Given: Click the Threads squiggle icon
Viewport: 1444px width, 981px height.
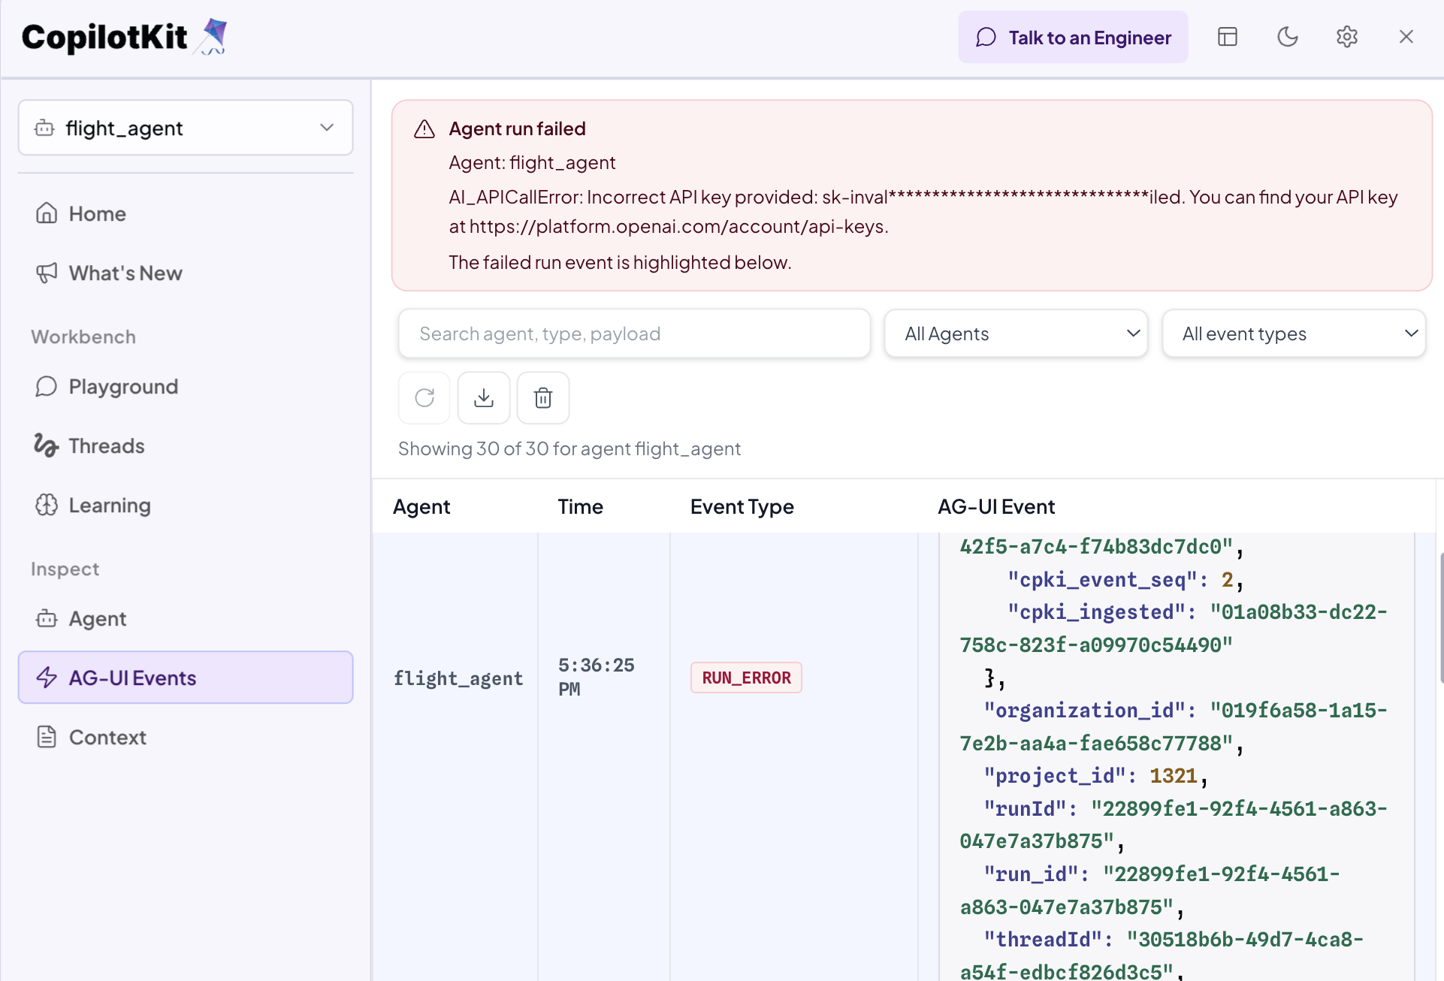Looking at the screenshot, I should click(47, 445).
